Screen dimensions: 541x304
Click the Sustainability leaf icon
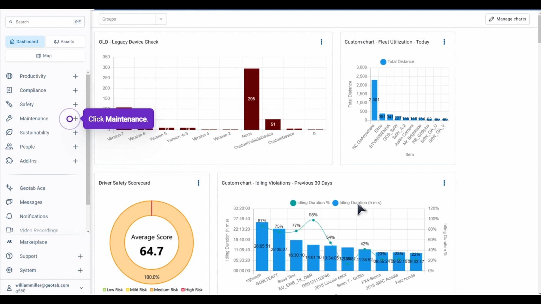coord(9,133)
